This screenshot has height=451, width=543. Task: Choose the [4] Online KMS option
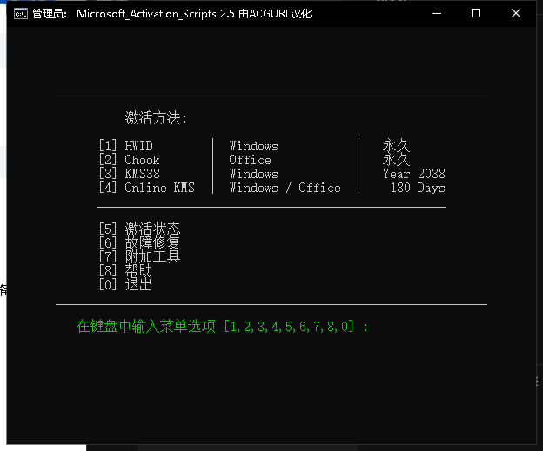(146, 188)
